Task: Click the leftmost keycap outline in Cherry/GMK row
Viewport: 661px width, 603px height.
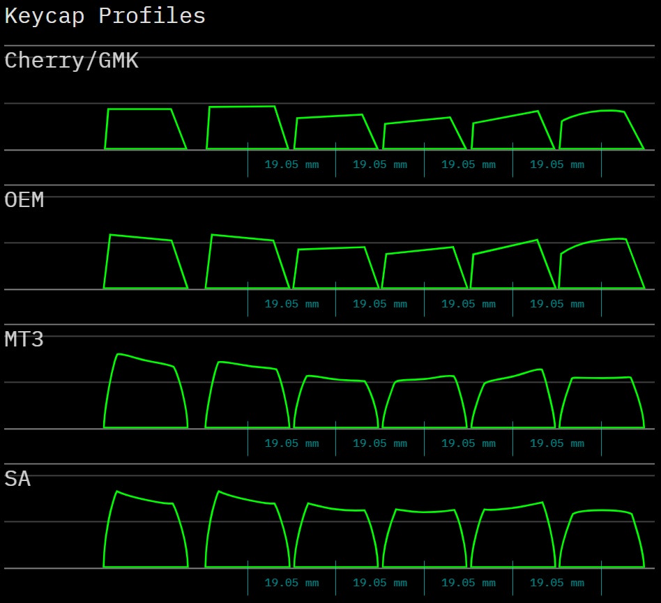Action: 144,130
